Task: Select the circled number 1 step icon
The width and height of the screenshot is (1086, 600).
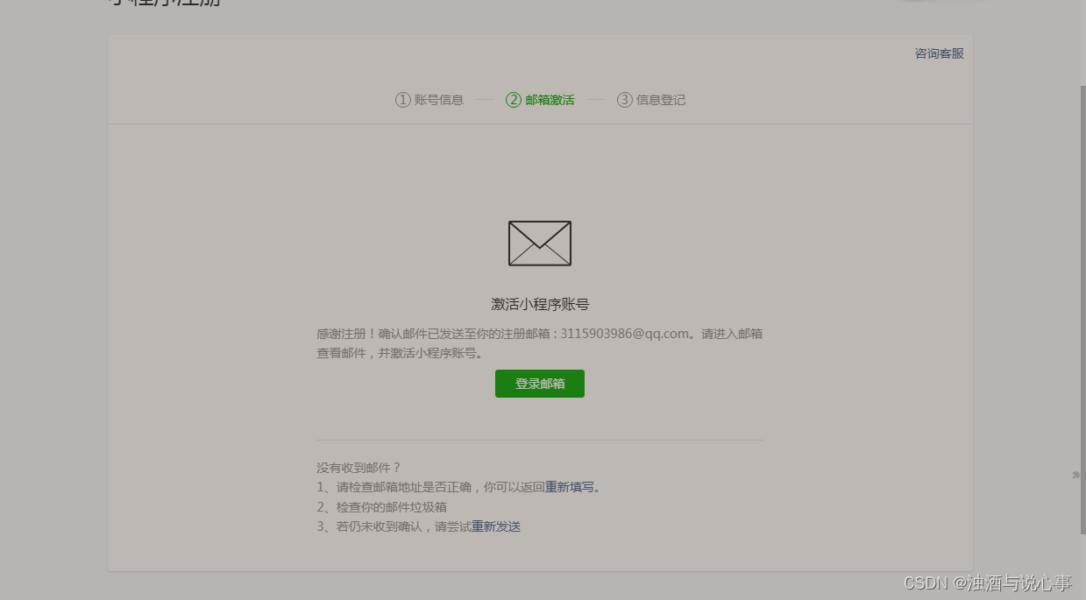Action: [x=402, y=100]
